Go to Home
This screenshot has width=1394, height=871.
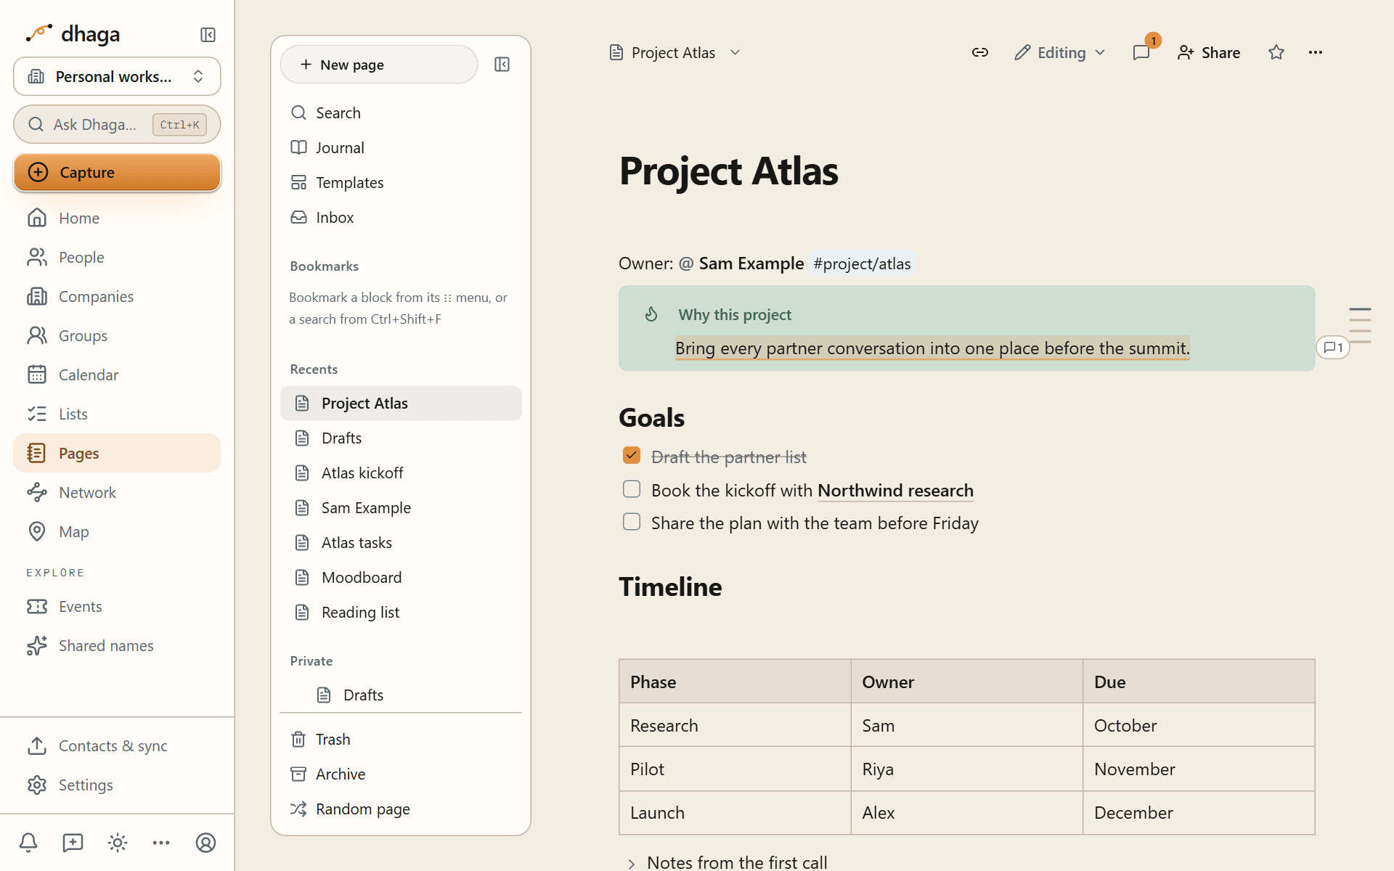click(117, 218)
